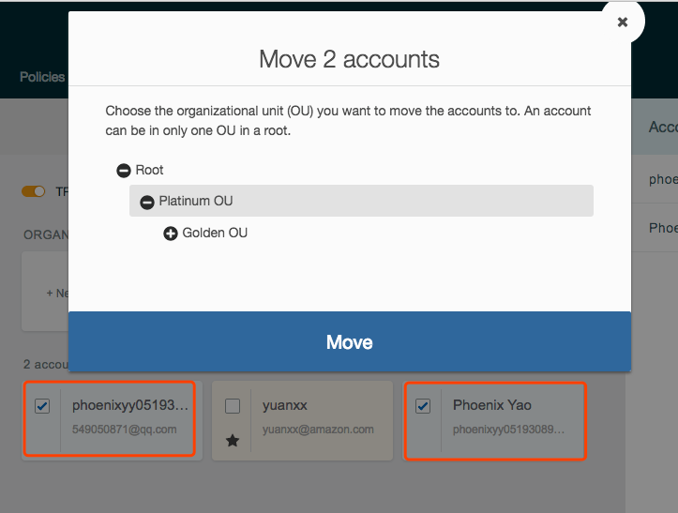The image size is (678, 513).
Task: Select Root label as destination
Action: pyautogui.click(x=149, y=170)
